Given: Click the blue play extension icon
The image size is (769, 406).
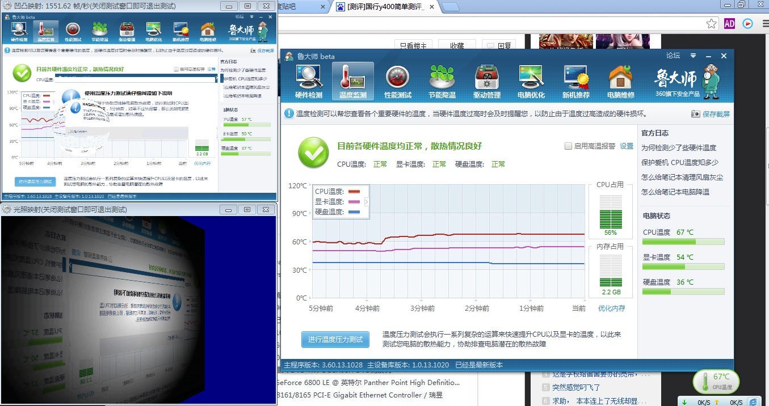Looking at the screenshot, I should [747, 24].
